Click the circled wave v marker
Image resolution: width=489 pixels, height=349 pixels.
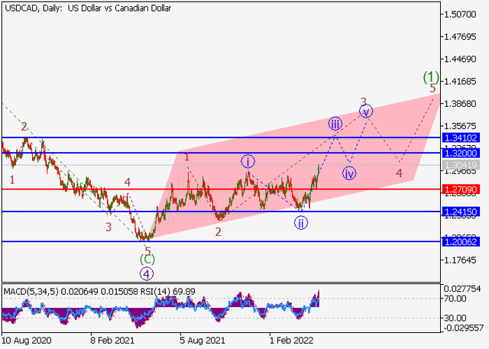point(366,111)
